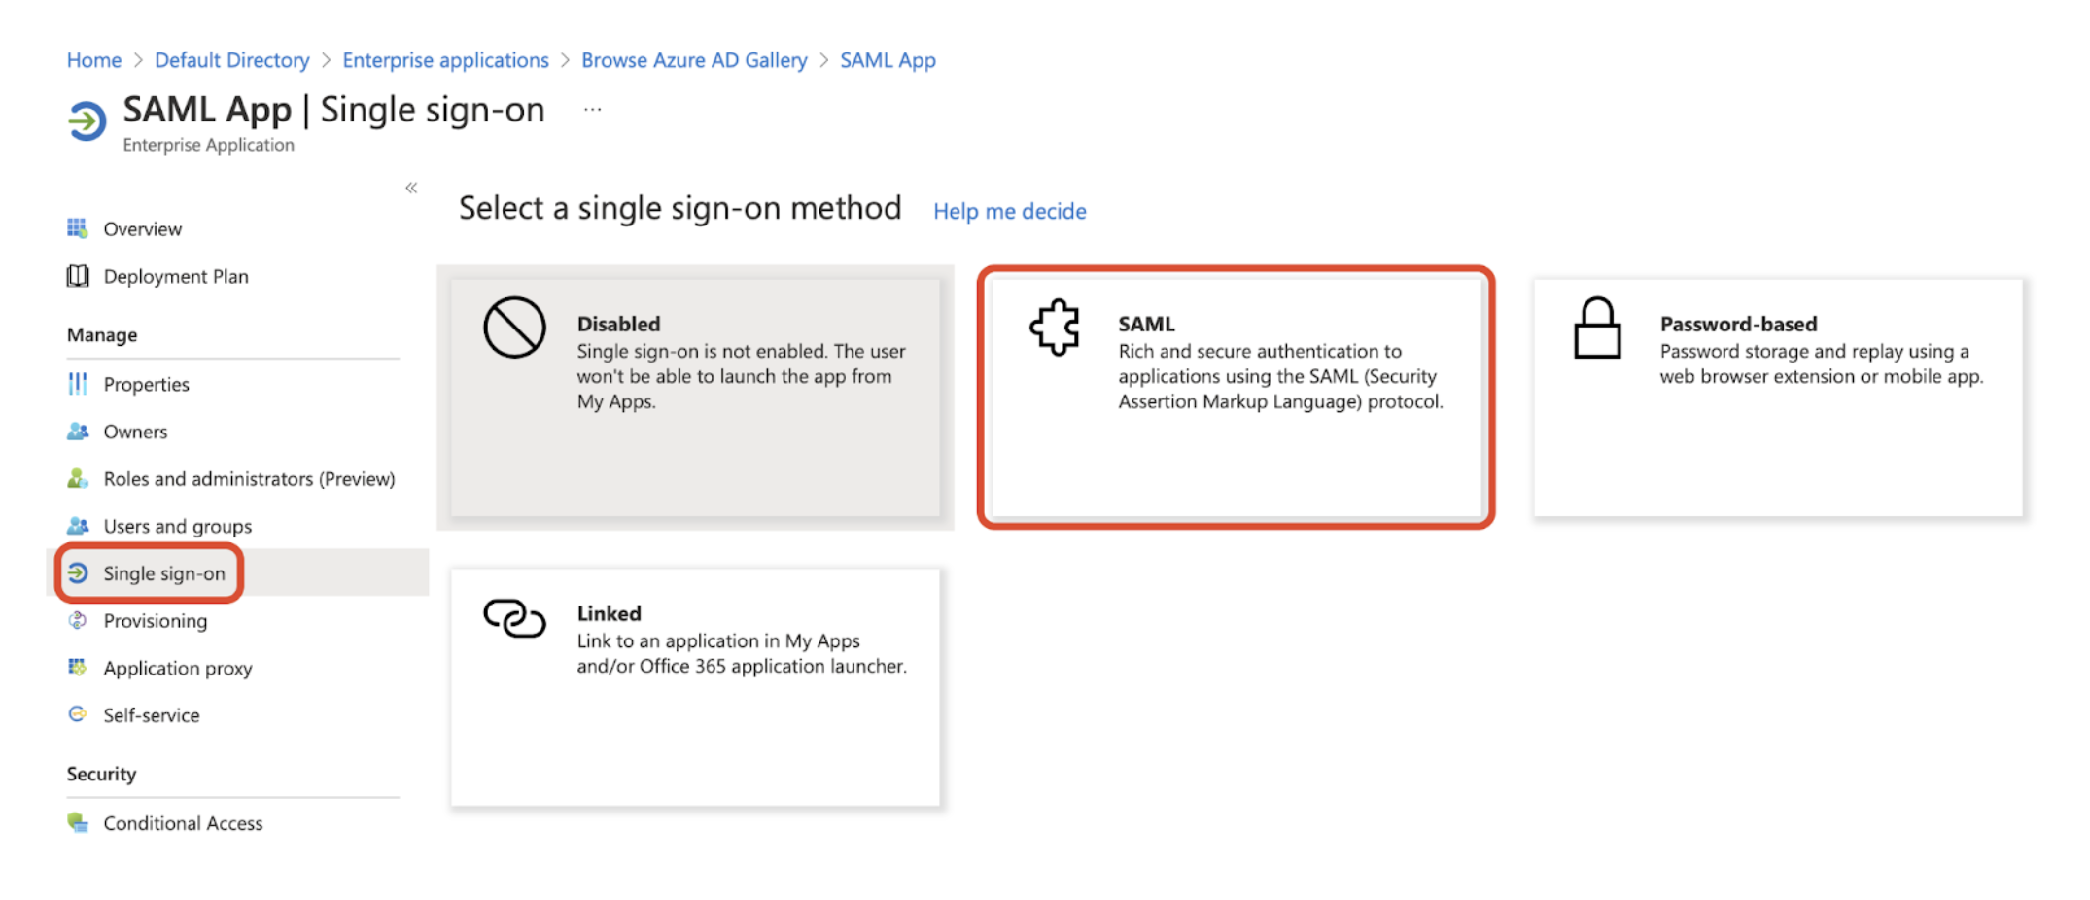This screenshot has height=900, width=2090.
Task: Click the SAML puzzle piece icon
Action: tap(1055, 328)
